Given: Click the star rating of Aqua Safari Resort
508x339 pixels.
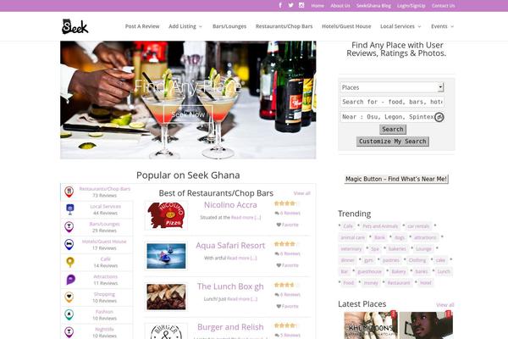Looking at the screenshot, I should (285, 243).
